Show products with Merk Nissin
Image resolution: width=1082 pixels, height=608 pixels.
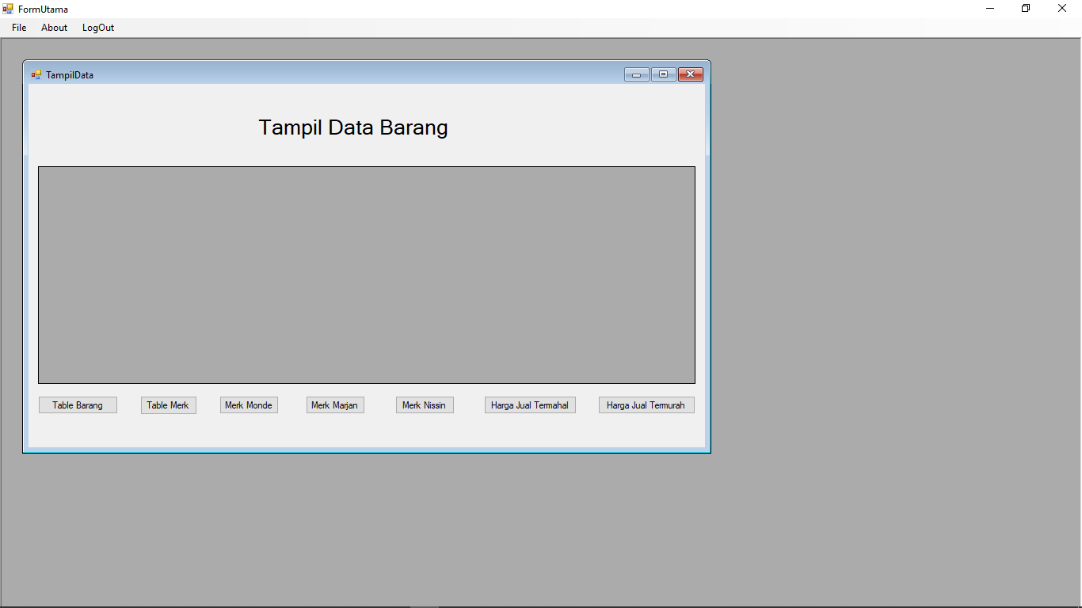425,405
